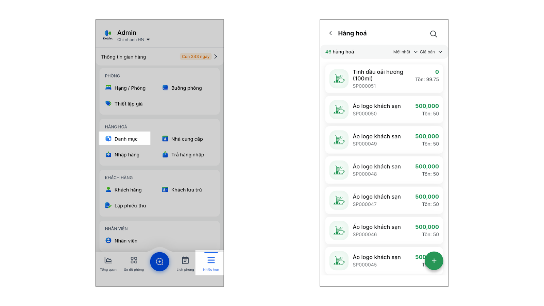Open Thông tin gian hàng details arrow
The image size is (544, 306).
click(x=216, y=57)
